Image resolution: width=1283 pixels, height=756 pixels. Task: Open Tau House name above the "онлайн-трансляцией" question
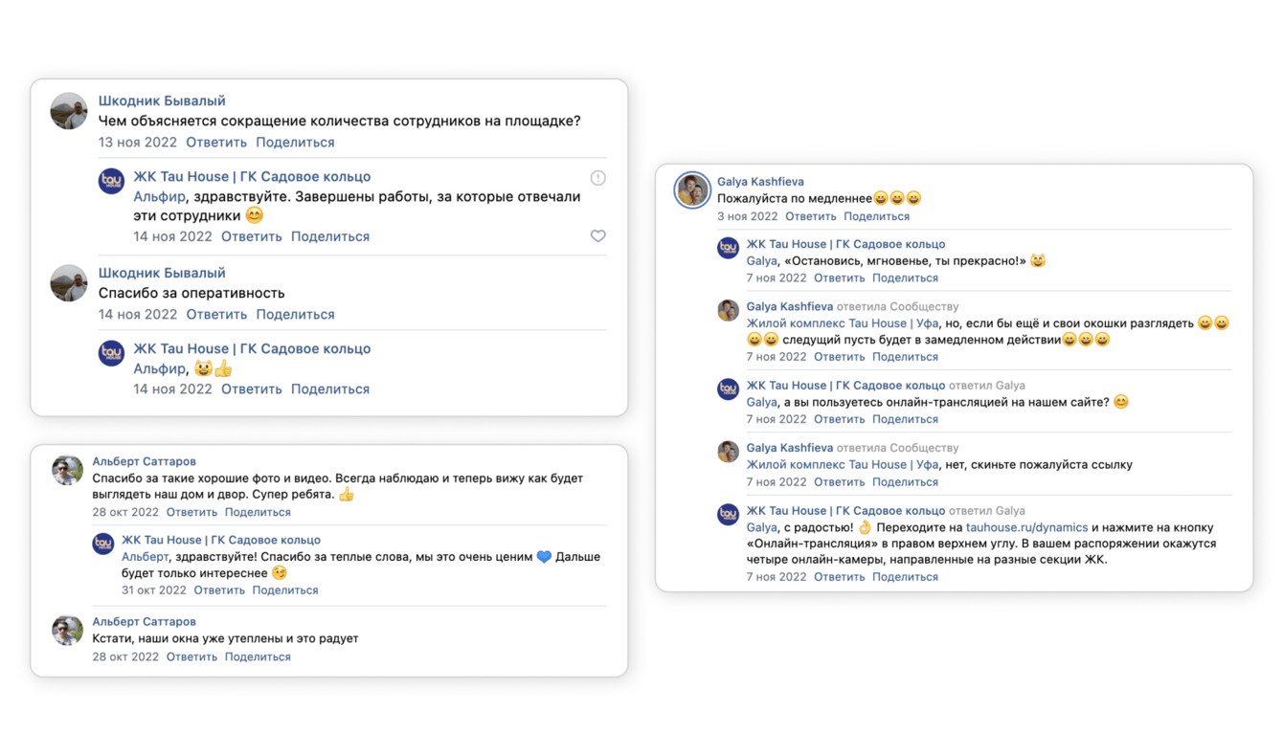pyautogui.click(x=845, y=385)
